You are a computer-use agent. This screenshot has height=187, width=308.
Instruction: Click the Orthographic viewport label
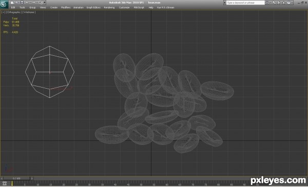(x=13, y=12)
